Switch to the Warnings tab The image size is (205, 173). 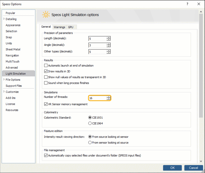[59, 27]
